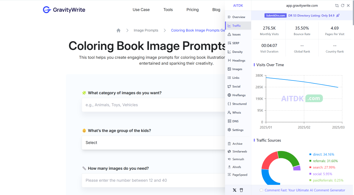Viewport: 354px width, 195px height.
Task: Toggle the paidReferrals legend entry
Action: [x=326, y=180]
